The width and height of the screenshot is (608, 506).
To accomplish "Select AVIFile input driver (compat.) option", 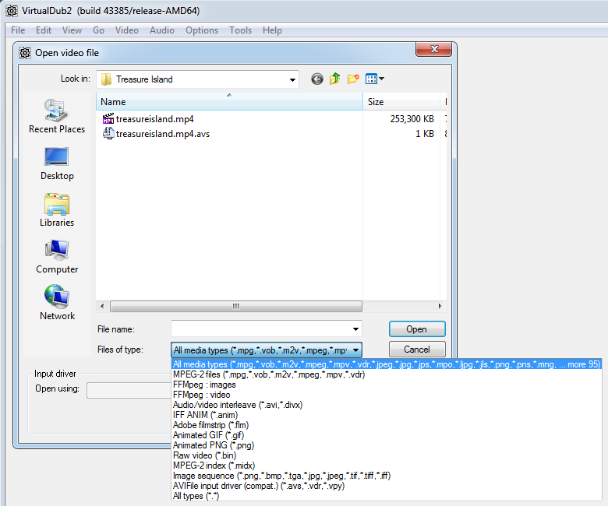I will [x=387, y=486].
